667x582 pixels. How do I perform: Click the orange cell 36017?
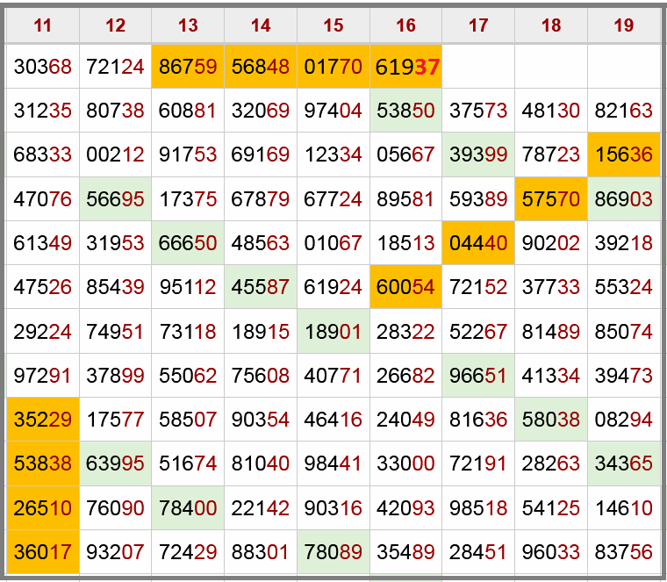click(x=42, y=552)
